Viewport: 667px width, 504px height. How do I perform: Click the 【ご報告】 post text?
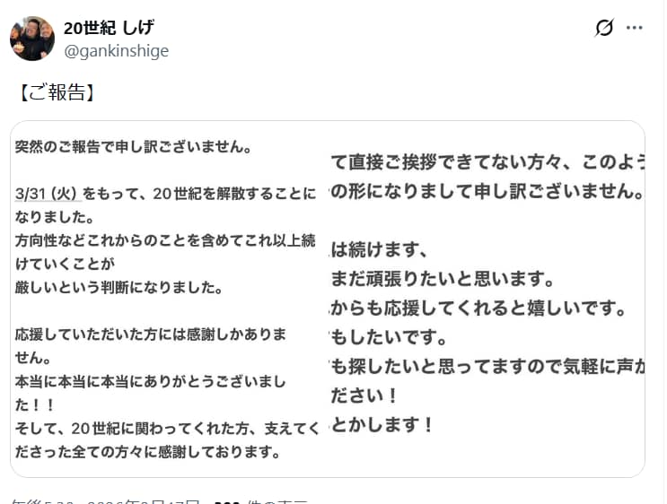[56, 92]
